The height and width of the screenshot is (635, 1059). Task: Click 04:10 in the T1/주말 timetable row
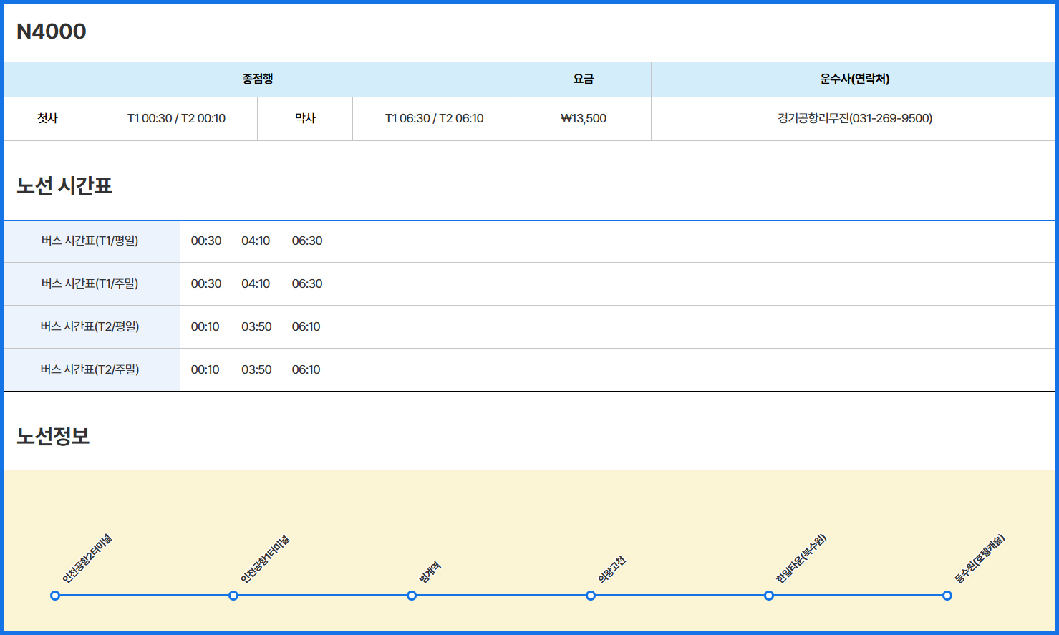[256, 284]
